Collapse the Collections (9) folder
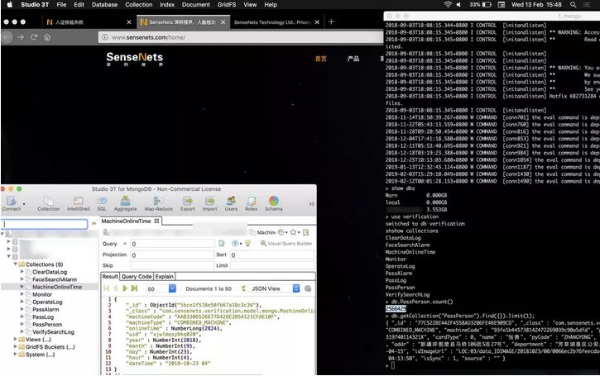600x376 pixels. 16,264
